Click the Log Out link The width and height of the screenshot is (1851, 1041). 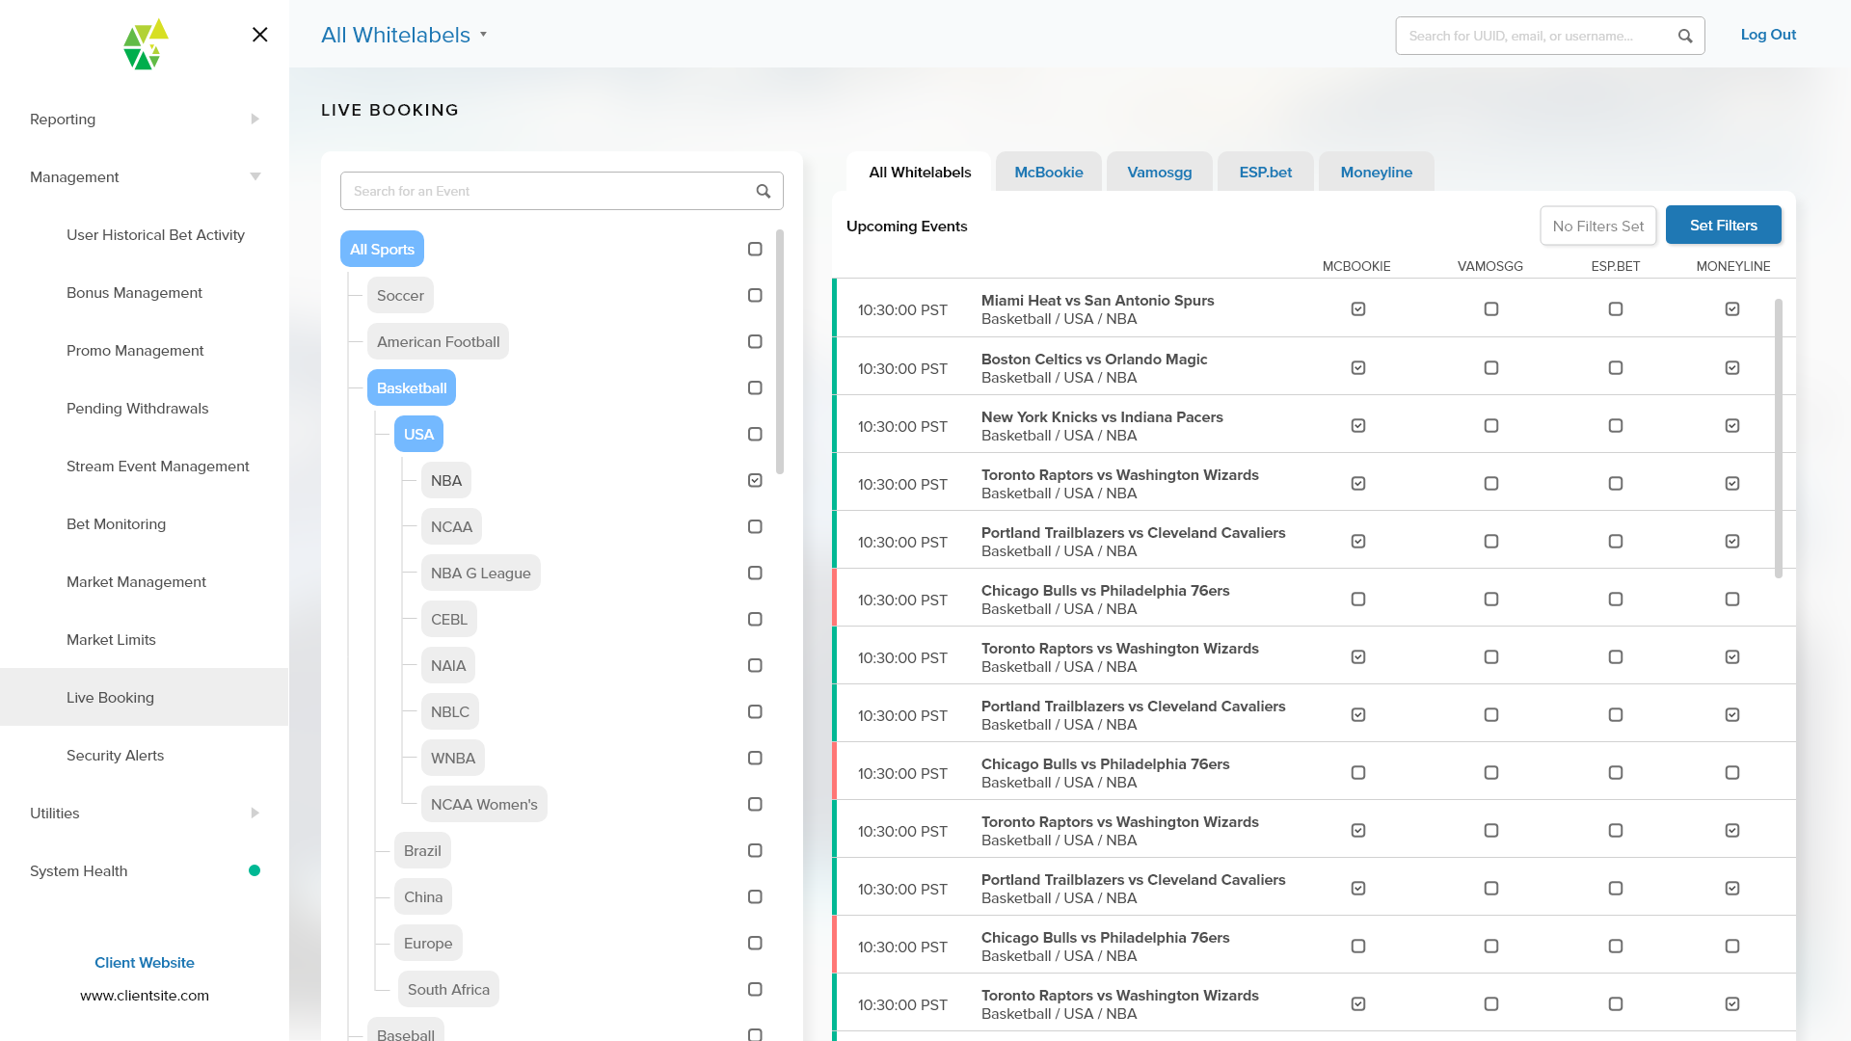tap(1767, 35)
